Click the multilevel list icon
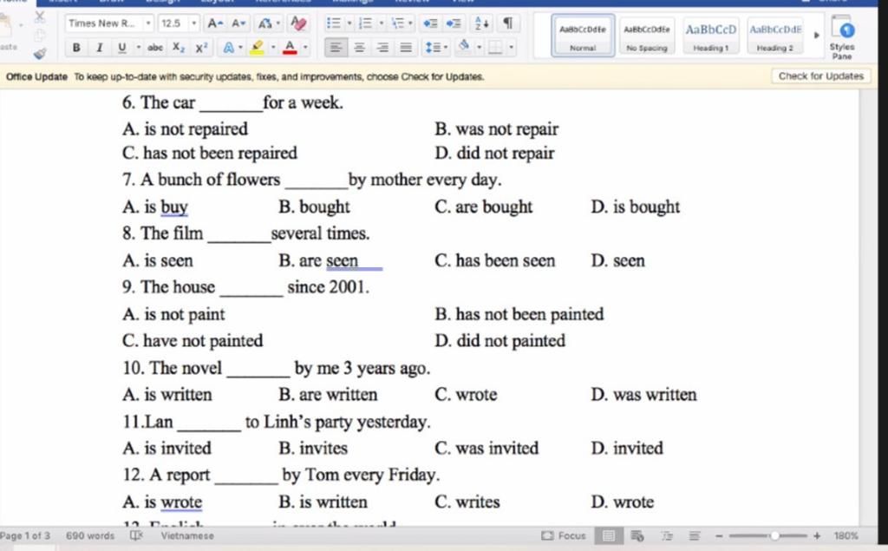 click(x=398, y=23)
